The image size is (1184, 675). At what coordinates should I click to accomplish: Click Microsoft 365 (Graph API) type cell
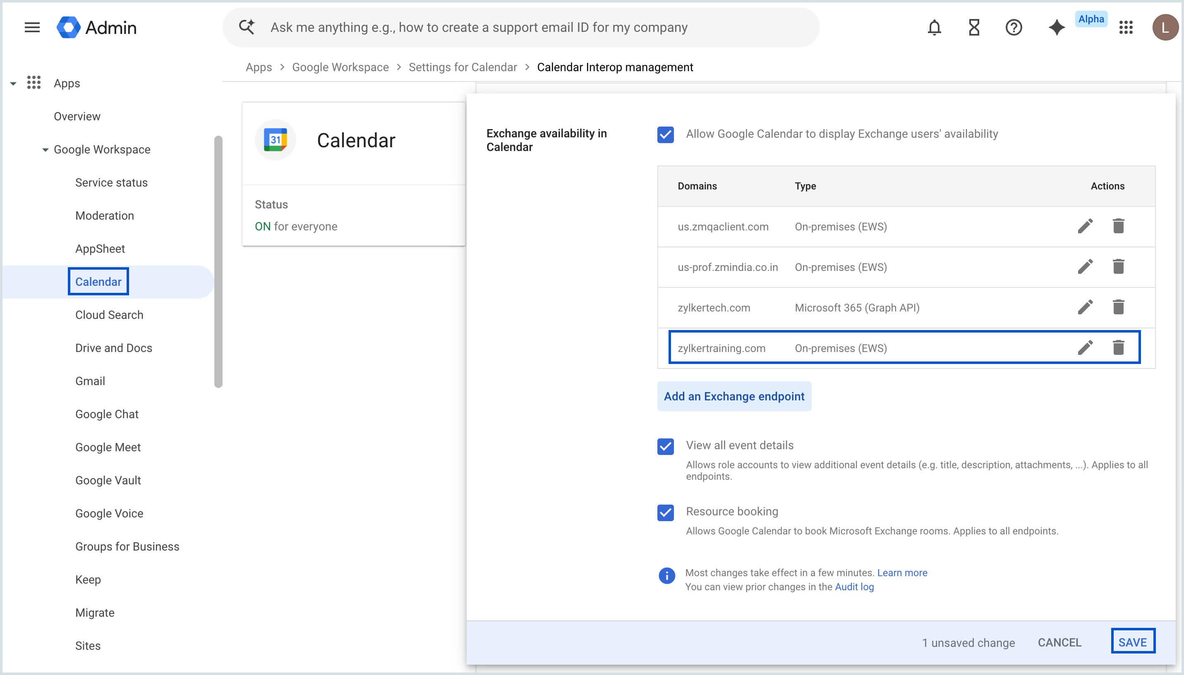pos(857,308)
